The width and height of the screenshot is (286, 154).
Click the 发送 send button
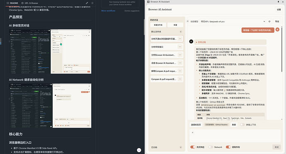click(277, 147)
